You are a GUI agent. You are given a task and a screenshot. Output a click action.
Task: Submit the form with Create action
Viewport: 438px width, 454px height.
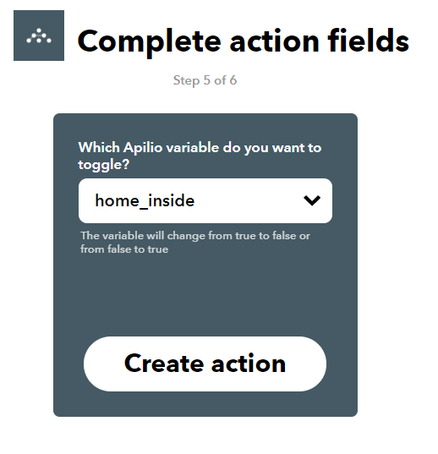tap(205, 364)
